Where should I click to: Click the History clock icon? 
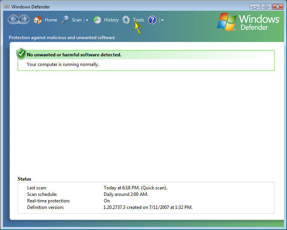click(97, 20)
